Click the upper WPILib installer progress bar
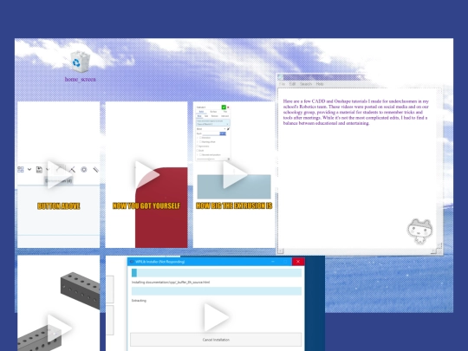This screenshot has height=351, width=468. point(217,273)
